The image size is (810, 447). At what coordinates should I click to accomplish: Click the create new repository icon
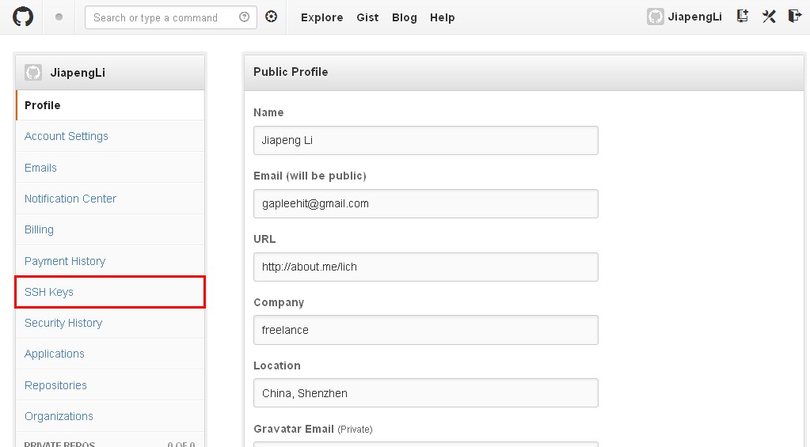742,17
